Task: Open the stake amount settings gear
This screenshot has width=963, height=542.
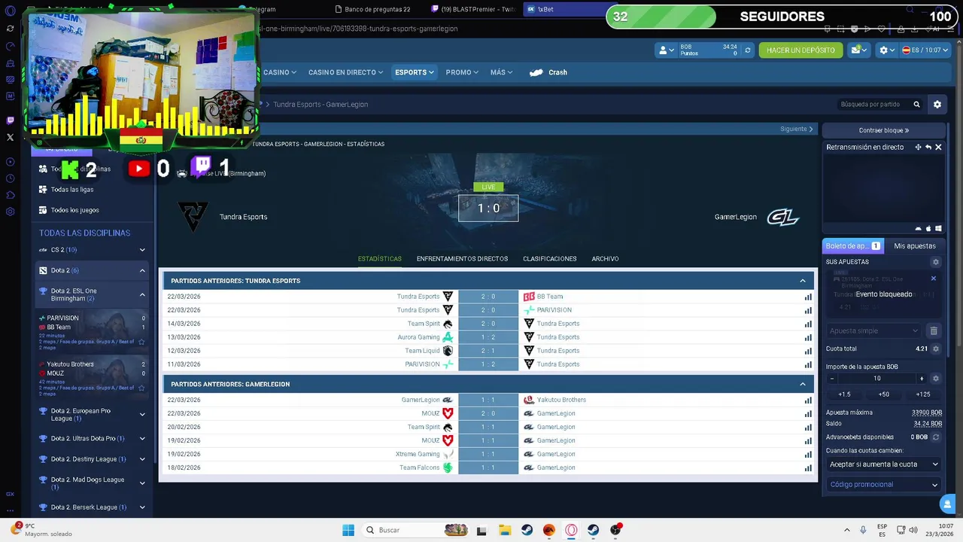Action: pyautogui.click(x=936, y=379)
